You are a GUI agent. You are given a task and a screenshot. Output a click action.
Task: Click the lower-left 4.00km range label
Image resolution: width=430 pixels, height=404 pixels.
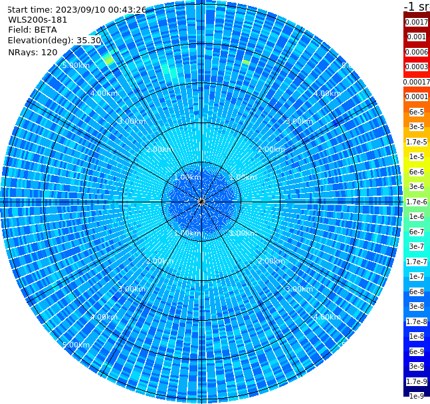coord(104,317)
